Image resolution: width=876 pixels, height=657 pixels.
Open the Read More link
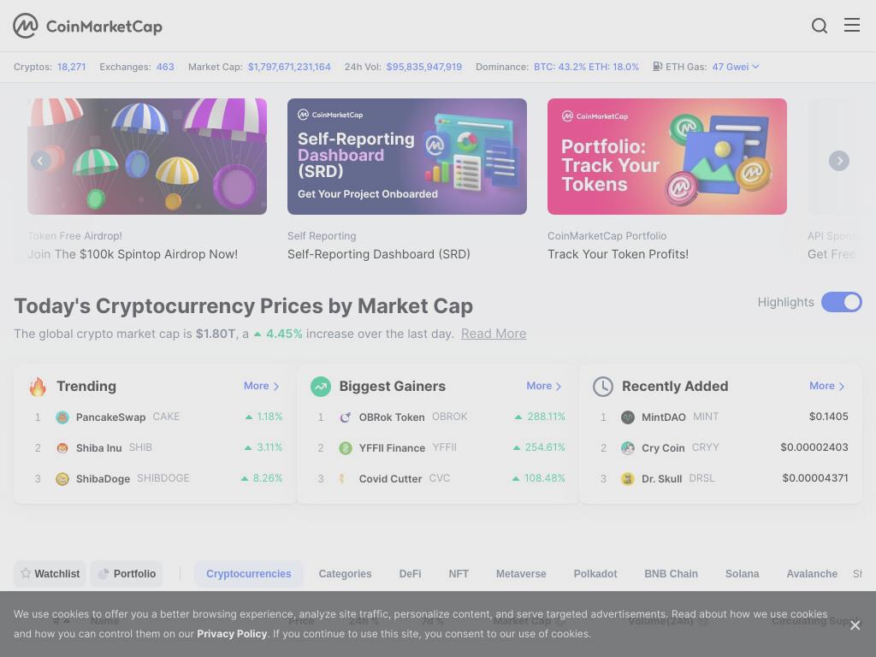pos(494,334)
